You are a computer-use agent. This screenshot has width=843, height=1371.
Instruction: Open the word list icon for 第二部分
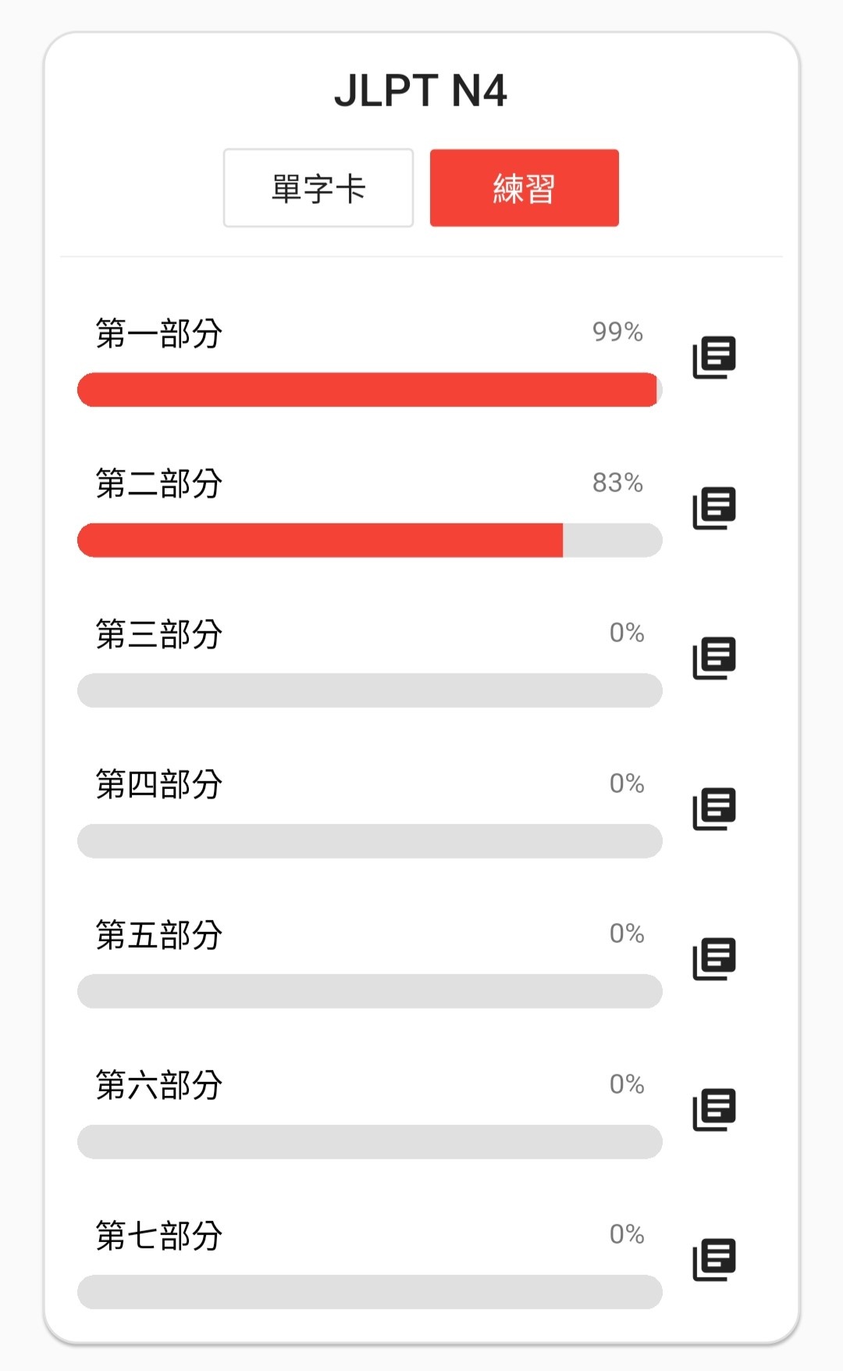point(714,508)
